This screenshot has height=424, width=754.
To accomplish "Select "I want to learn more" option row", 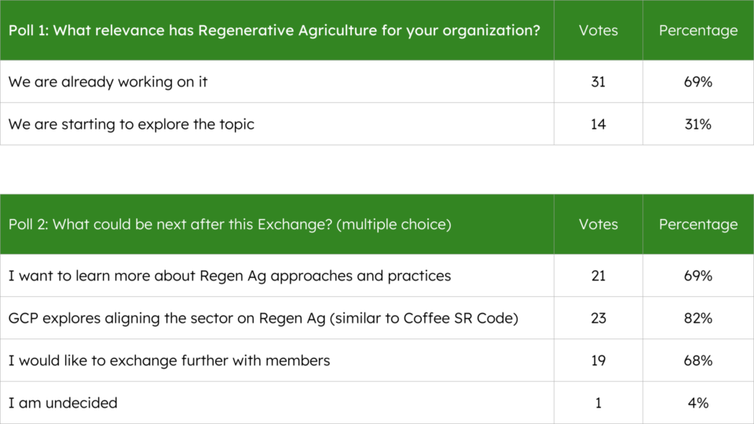I will (230, 276).
